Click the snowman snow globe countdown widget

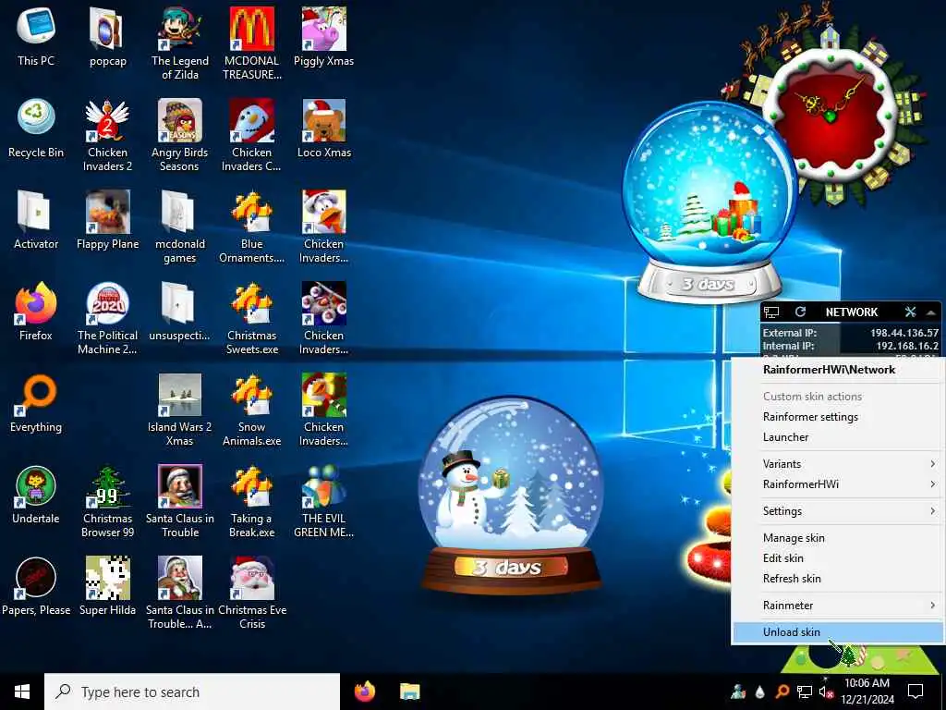click(510, 496)
